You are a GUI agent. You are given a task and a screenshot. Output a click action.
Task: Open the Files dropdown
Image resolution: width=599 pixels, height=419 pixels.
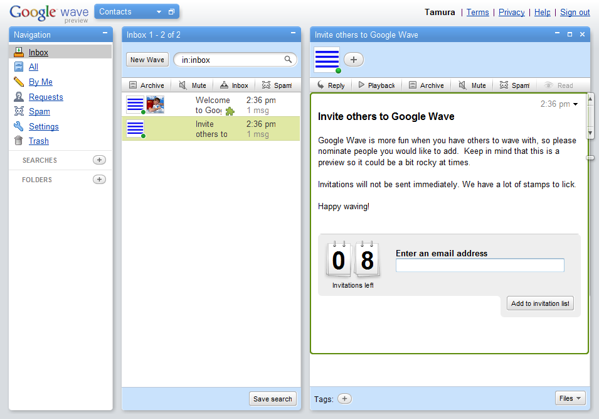569,398
